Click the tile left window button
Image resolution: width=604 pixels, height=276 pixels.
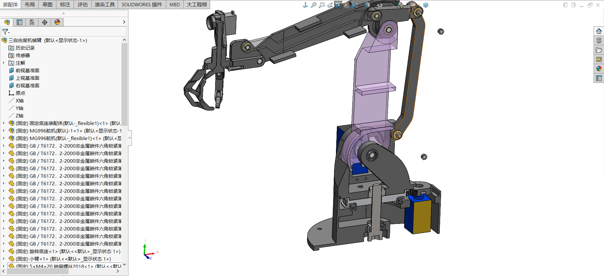coord(565,5)
